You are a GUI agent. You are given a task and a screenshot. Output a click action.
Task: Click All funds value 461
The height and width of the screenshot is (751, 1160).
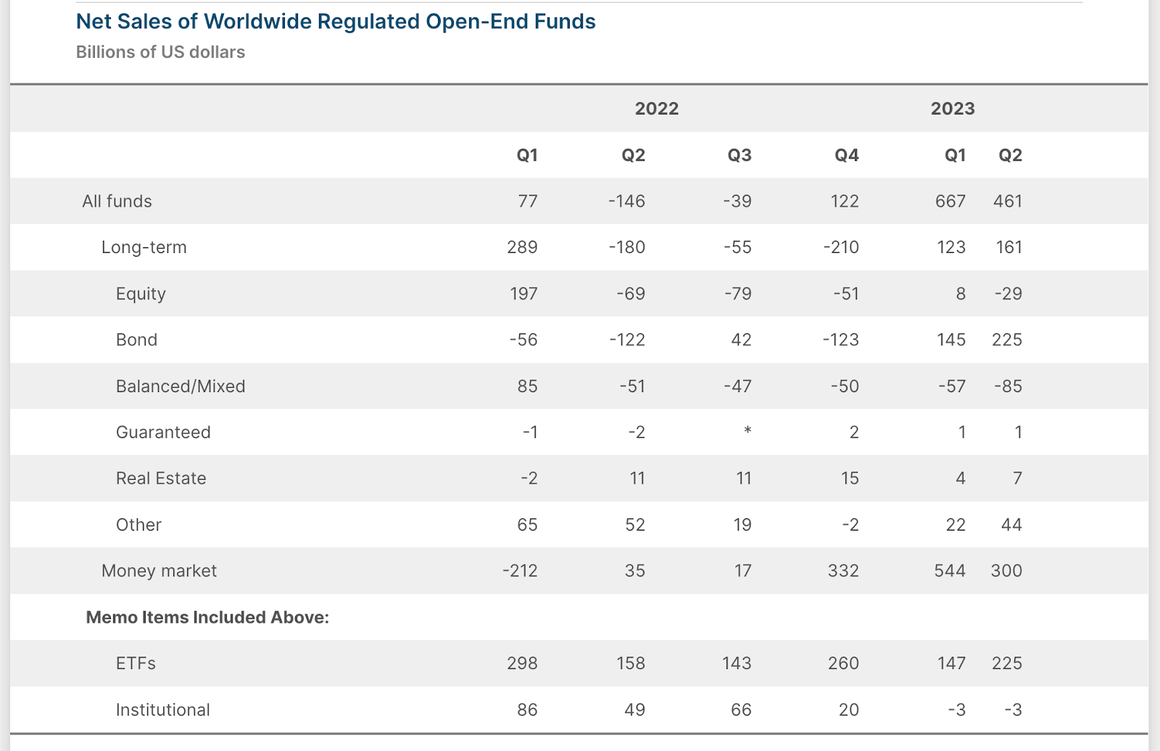[1008, 202]
